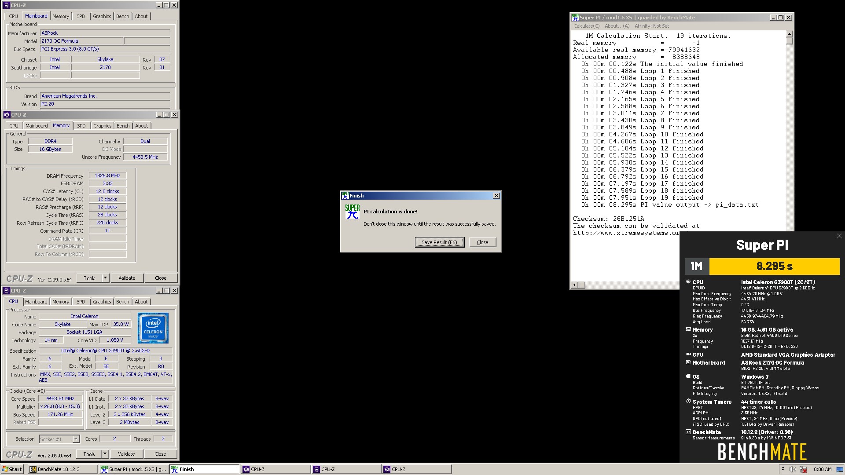
Task: Show hidden tray icons arrow
Action: coord(783,469)
